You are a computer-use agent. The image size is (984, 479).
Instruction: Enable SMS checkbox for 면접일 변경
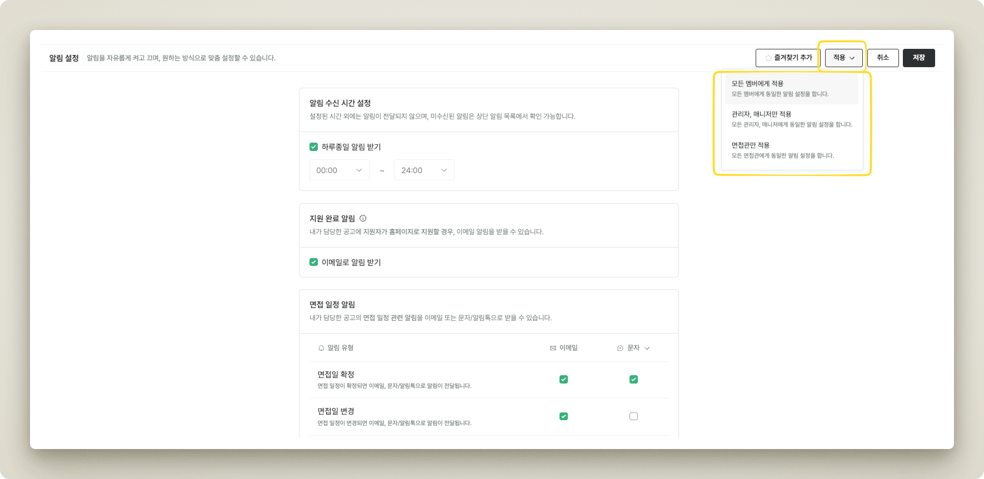[633, 416]
